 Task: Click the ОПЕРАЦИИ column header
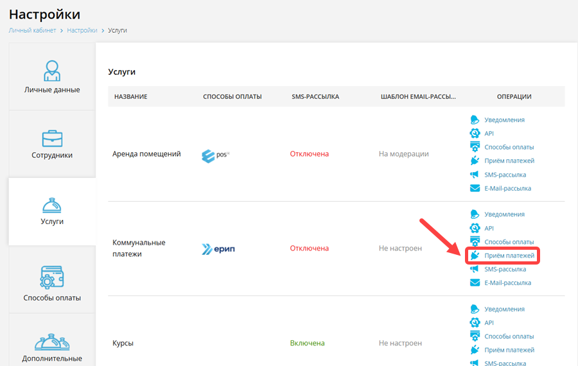coord(514,96)
